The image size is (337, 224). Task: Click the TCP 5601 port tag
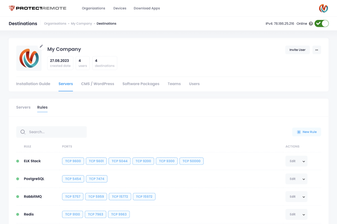96,161
